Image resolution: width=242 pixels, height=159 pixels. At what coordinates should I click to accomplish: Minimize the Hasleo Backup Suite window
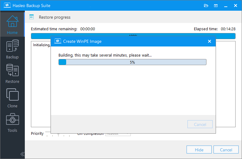226,6
